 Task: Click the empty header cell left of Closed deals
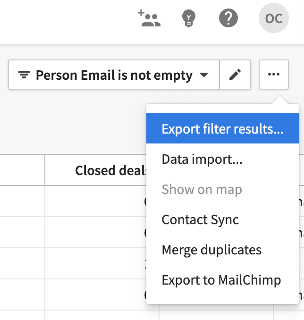tap(22, 170)
